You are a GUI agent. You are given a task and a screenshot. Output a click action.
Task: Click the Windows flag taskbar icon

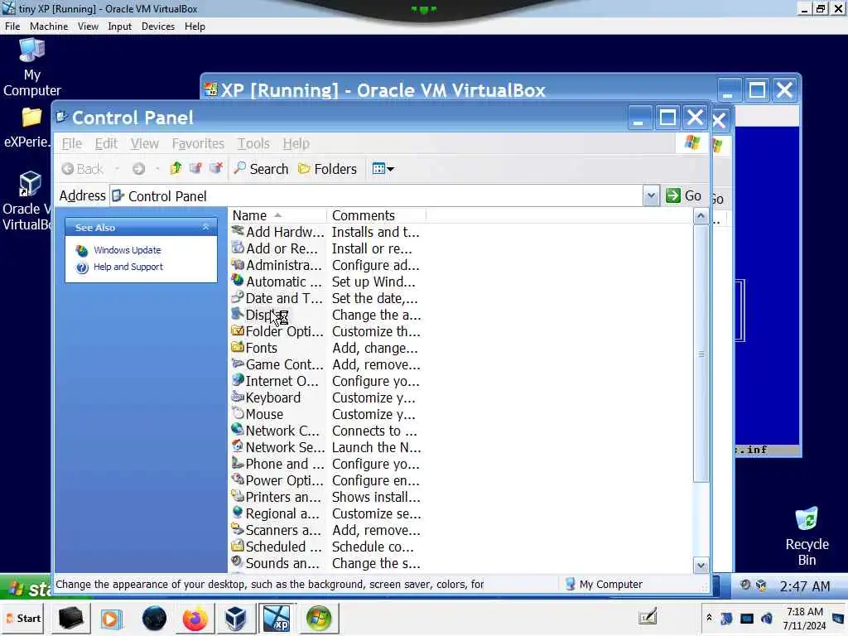coord(319,619)
